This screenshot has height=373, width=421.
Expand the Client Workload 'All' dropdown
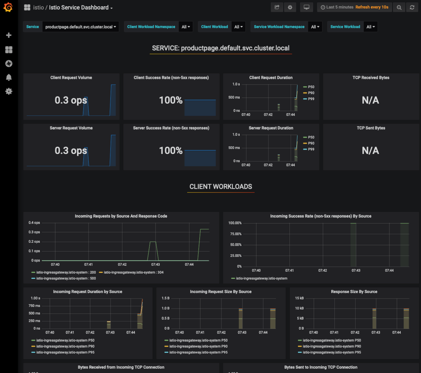click(x=238, y=27)
